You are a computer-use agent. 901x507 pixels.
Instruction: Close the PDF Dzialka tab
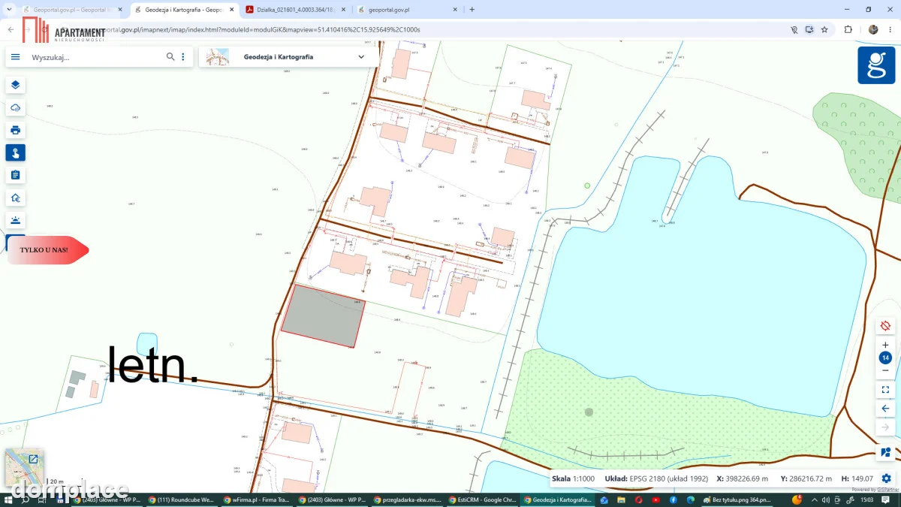(343, 10)
